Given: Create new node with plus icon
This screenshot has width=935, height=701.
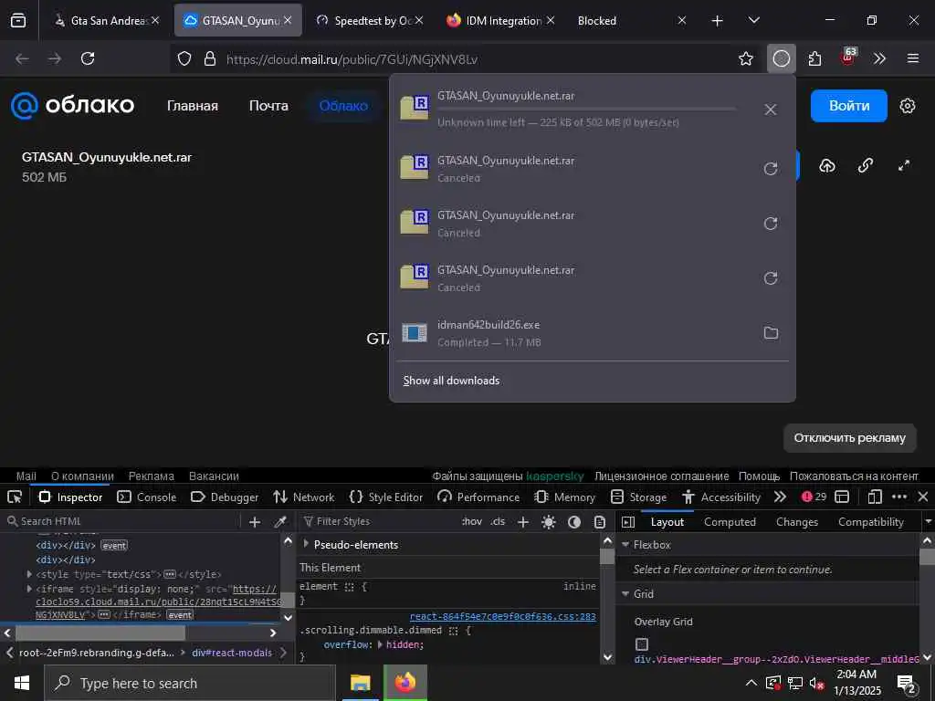Looking at the screenshot, I should point(255,522).
